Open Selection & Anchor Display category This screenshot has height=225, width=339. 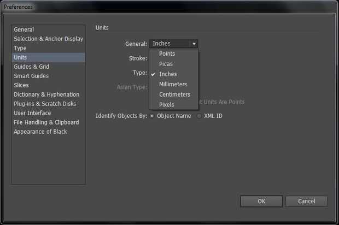tap(49, 39)
